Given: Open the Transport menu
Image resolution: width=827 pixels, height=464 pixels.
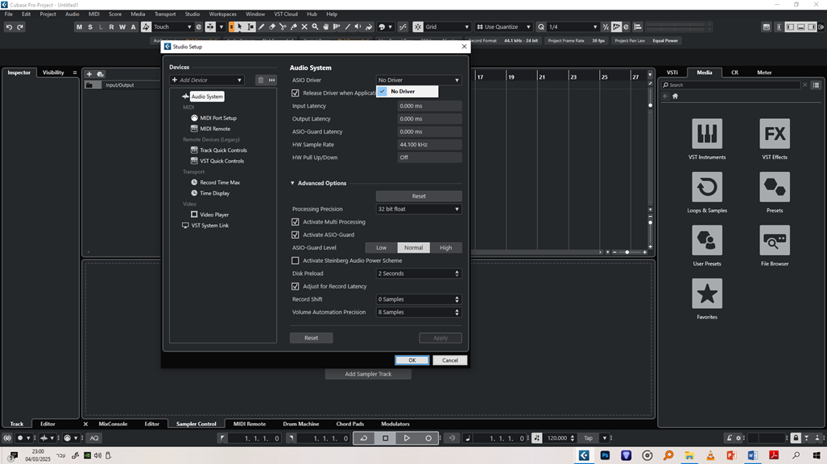Looking at the screenshot, I should tap(165, 14).
